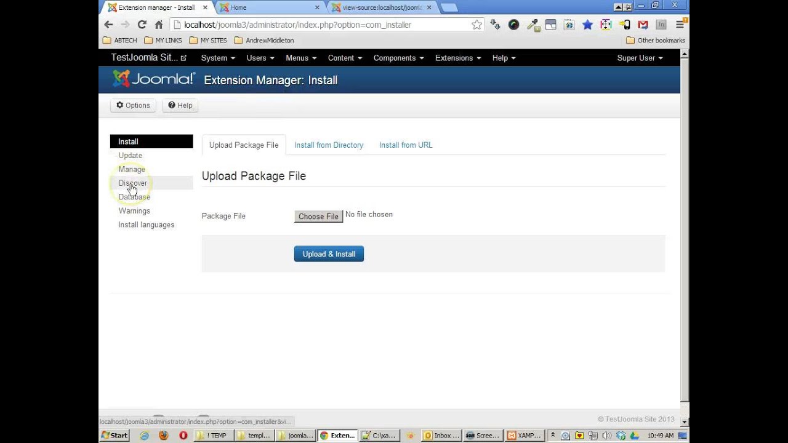Click the Joomla! logo in header

[154, 79]
